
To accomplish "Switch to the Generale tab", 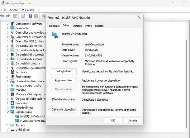I will click(x=54, y=26).
